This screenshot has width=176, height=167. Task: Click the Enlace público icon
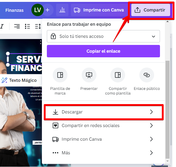tap(147, 75)
